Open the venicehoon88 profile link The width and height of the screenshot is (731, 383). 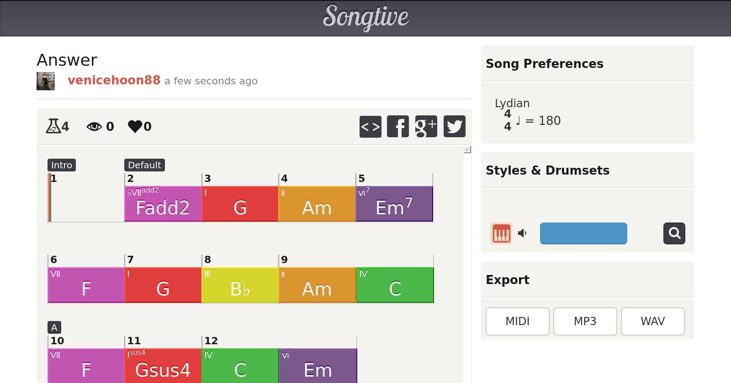pos(114,80)
